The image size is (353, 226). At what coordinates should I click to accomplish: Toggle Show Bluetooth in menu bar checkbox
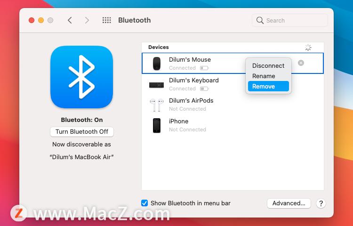pos(144,203)
